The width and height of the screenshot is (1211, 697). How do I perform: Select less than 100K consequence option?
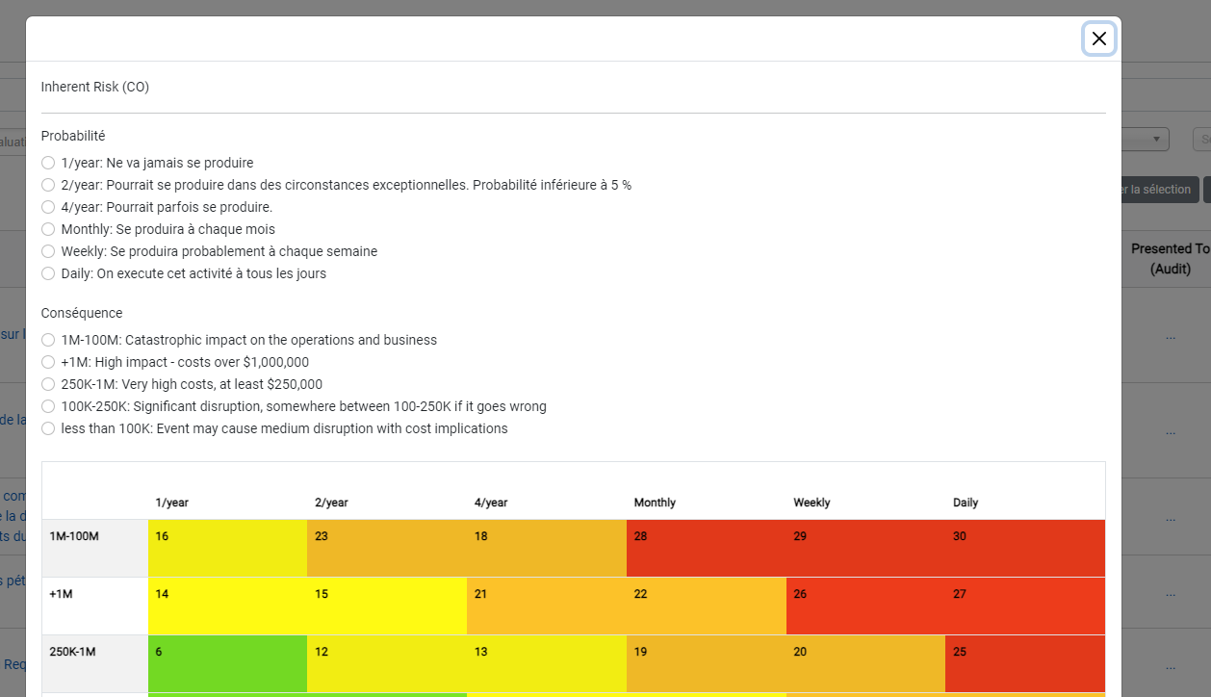click(x=48, y=428)
